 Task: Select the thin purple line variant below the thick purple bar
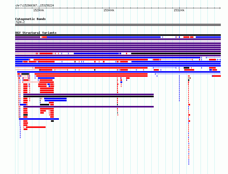click(118, 41)
